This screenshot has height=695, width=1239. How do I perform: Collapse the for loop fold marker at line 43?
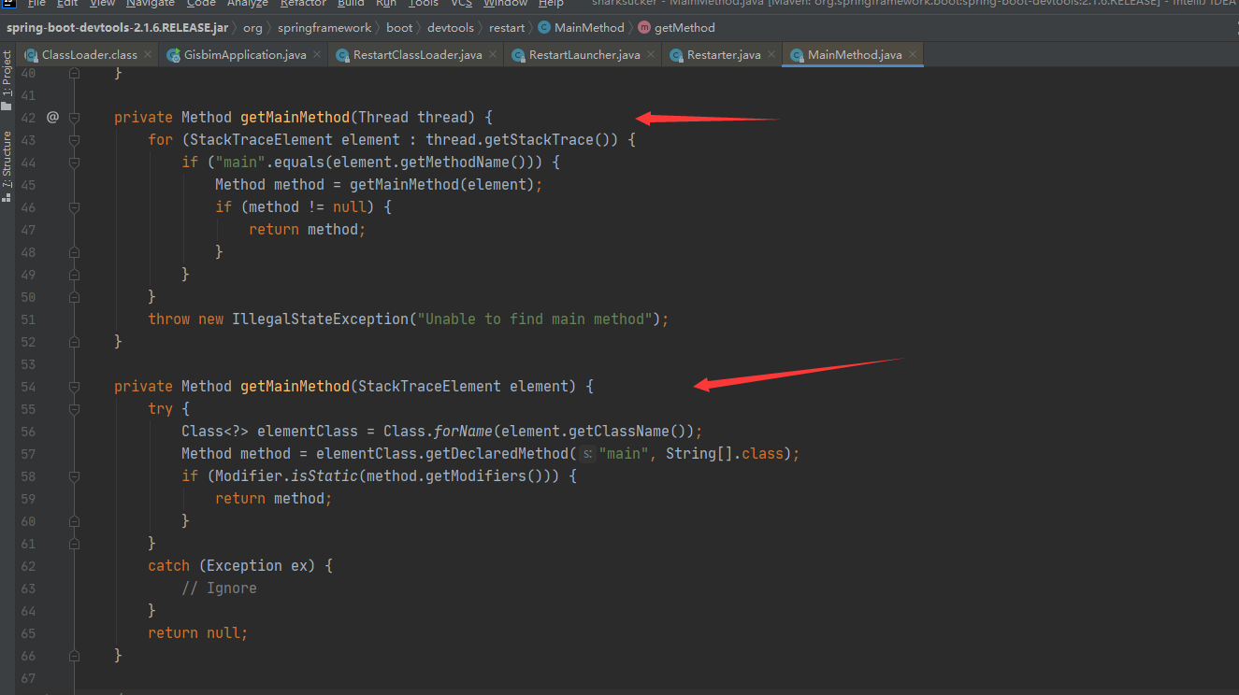click(x=74, y=139)
